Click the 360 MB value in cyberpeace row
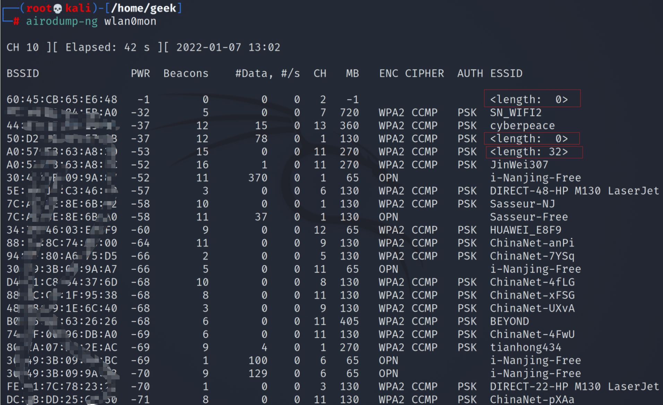663x405 pixels. click(350, 126)
